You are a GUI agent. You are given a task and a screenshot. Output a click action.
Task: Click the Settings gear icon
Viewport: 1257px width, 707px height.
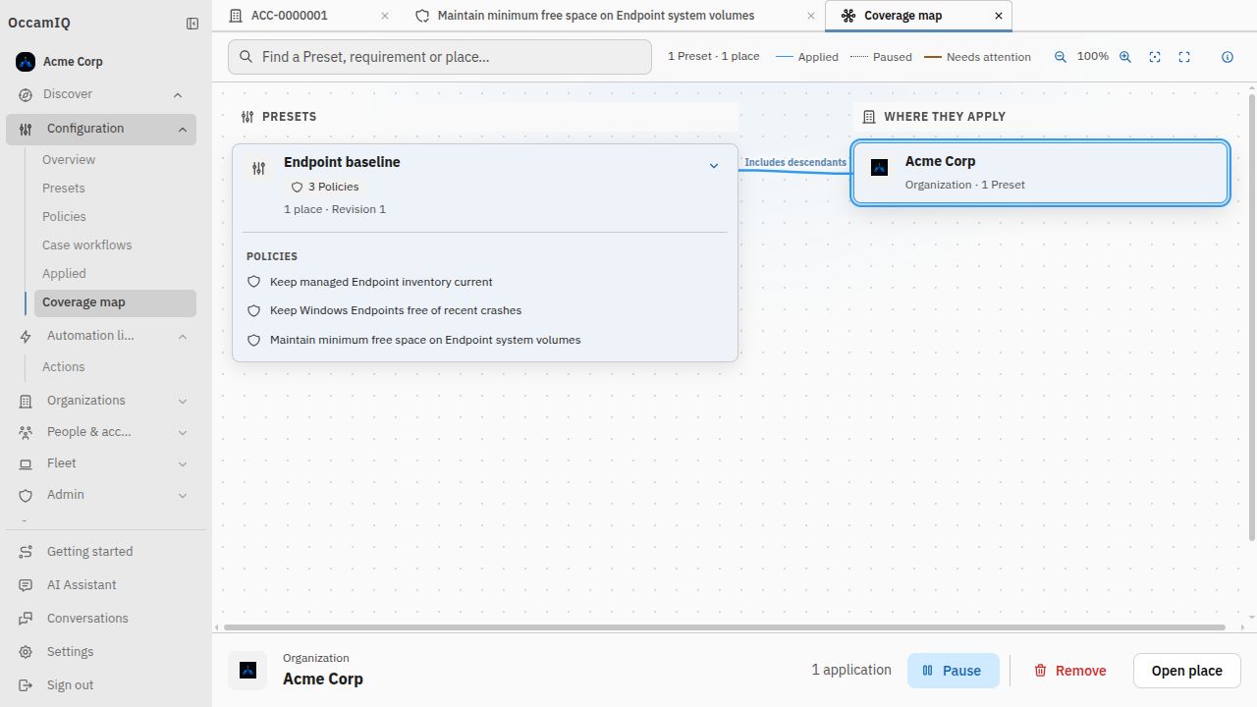coord(26,652)
